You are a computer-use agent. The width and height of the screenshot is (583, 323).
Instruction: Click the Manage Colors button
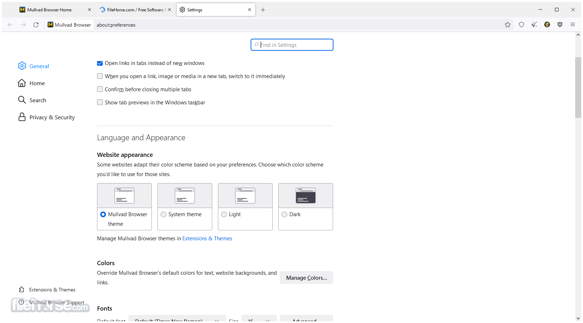click(306, 278)
